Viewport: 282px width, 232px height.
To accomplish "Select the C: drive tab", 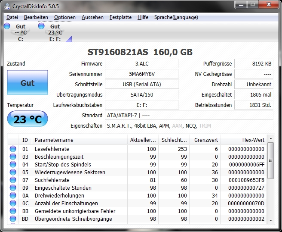I will pos(20,32).
